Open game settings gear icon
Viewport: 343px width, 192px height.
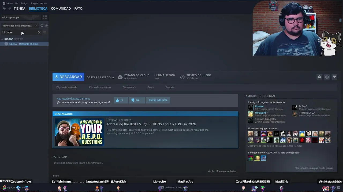tap(319, 77)
